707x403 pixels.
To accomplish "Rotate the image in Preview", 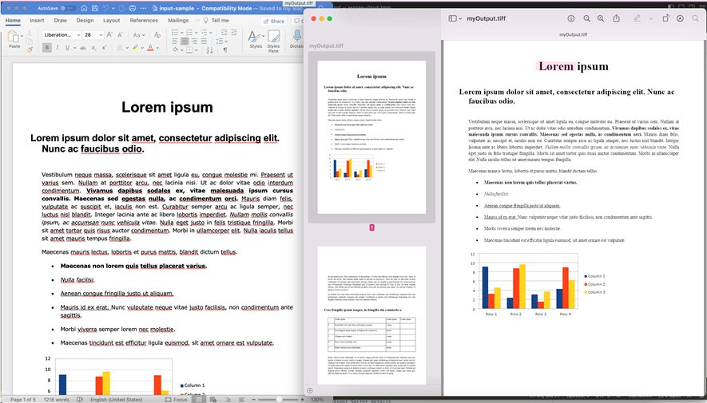I will pyautogui.click(x=665, y=18).
